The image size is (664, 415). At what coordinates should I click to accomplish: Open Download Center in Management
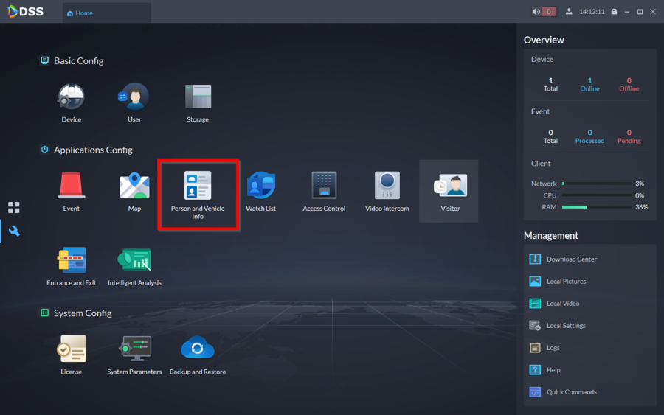point(563,259)
